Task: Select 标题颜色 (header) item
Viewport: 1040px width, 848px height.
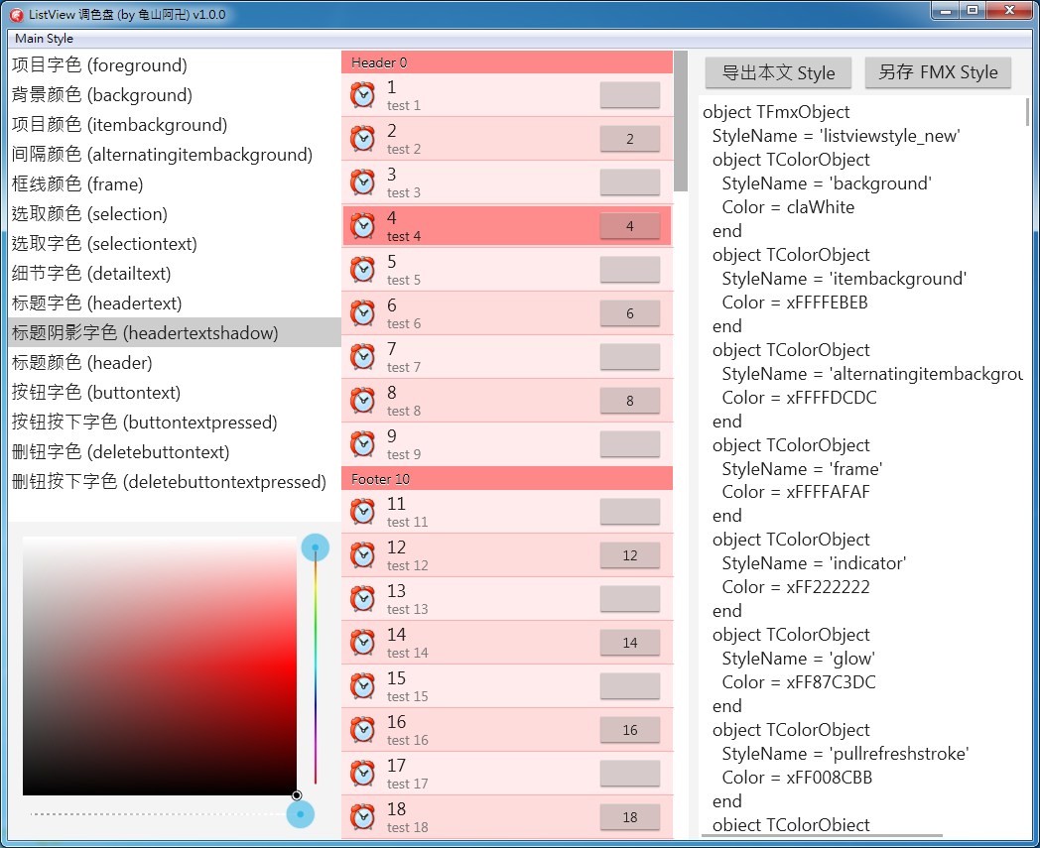Action: coord(175,363)
